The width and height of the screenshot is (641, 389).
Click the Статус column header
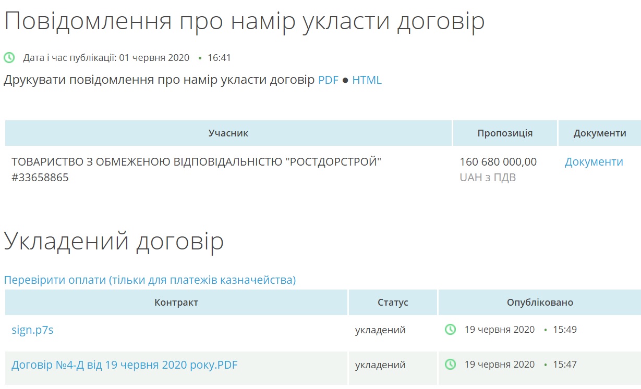pyautogui.click(x=393, y=303)
